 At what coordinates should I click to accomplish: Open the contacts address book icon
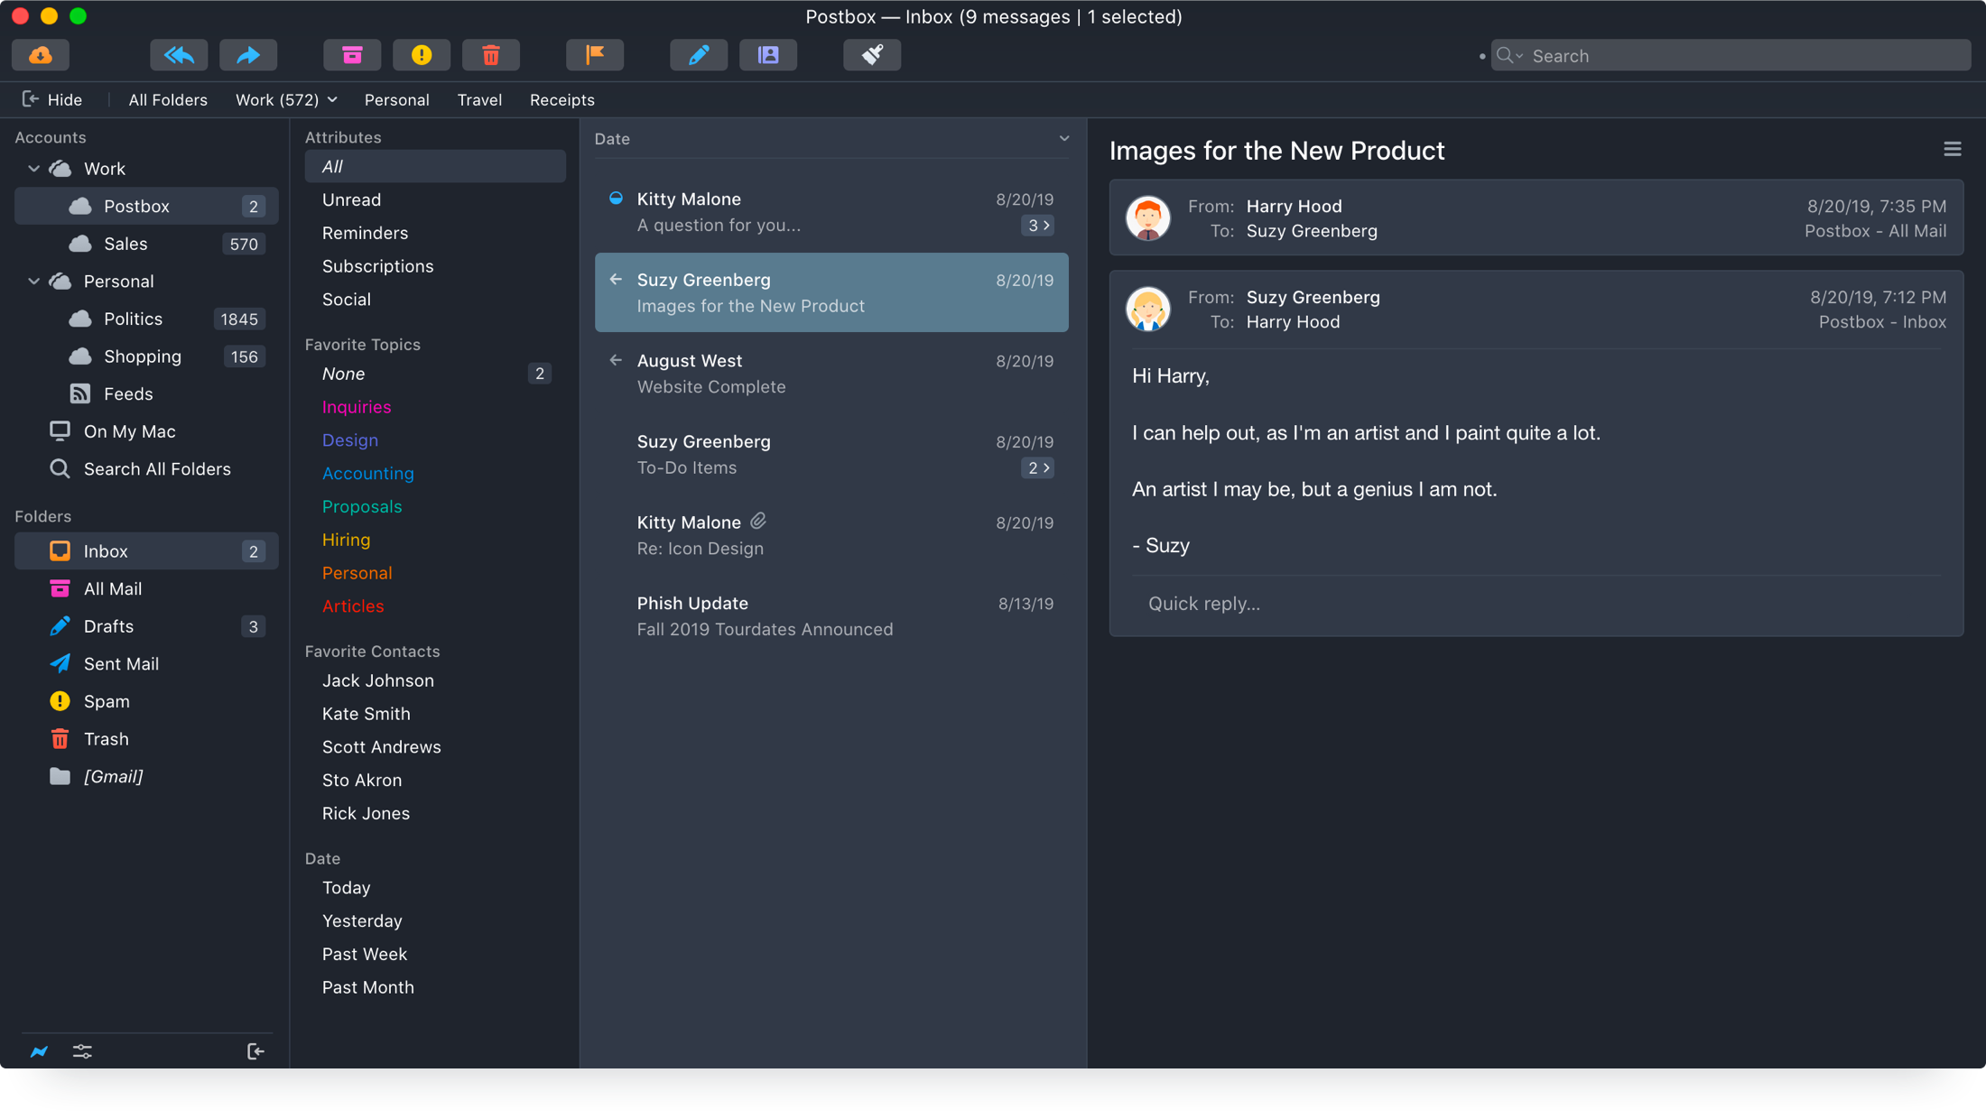pos(768,56)
